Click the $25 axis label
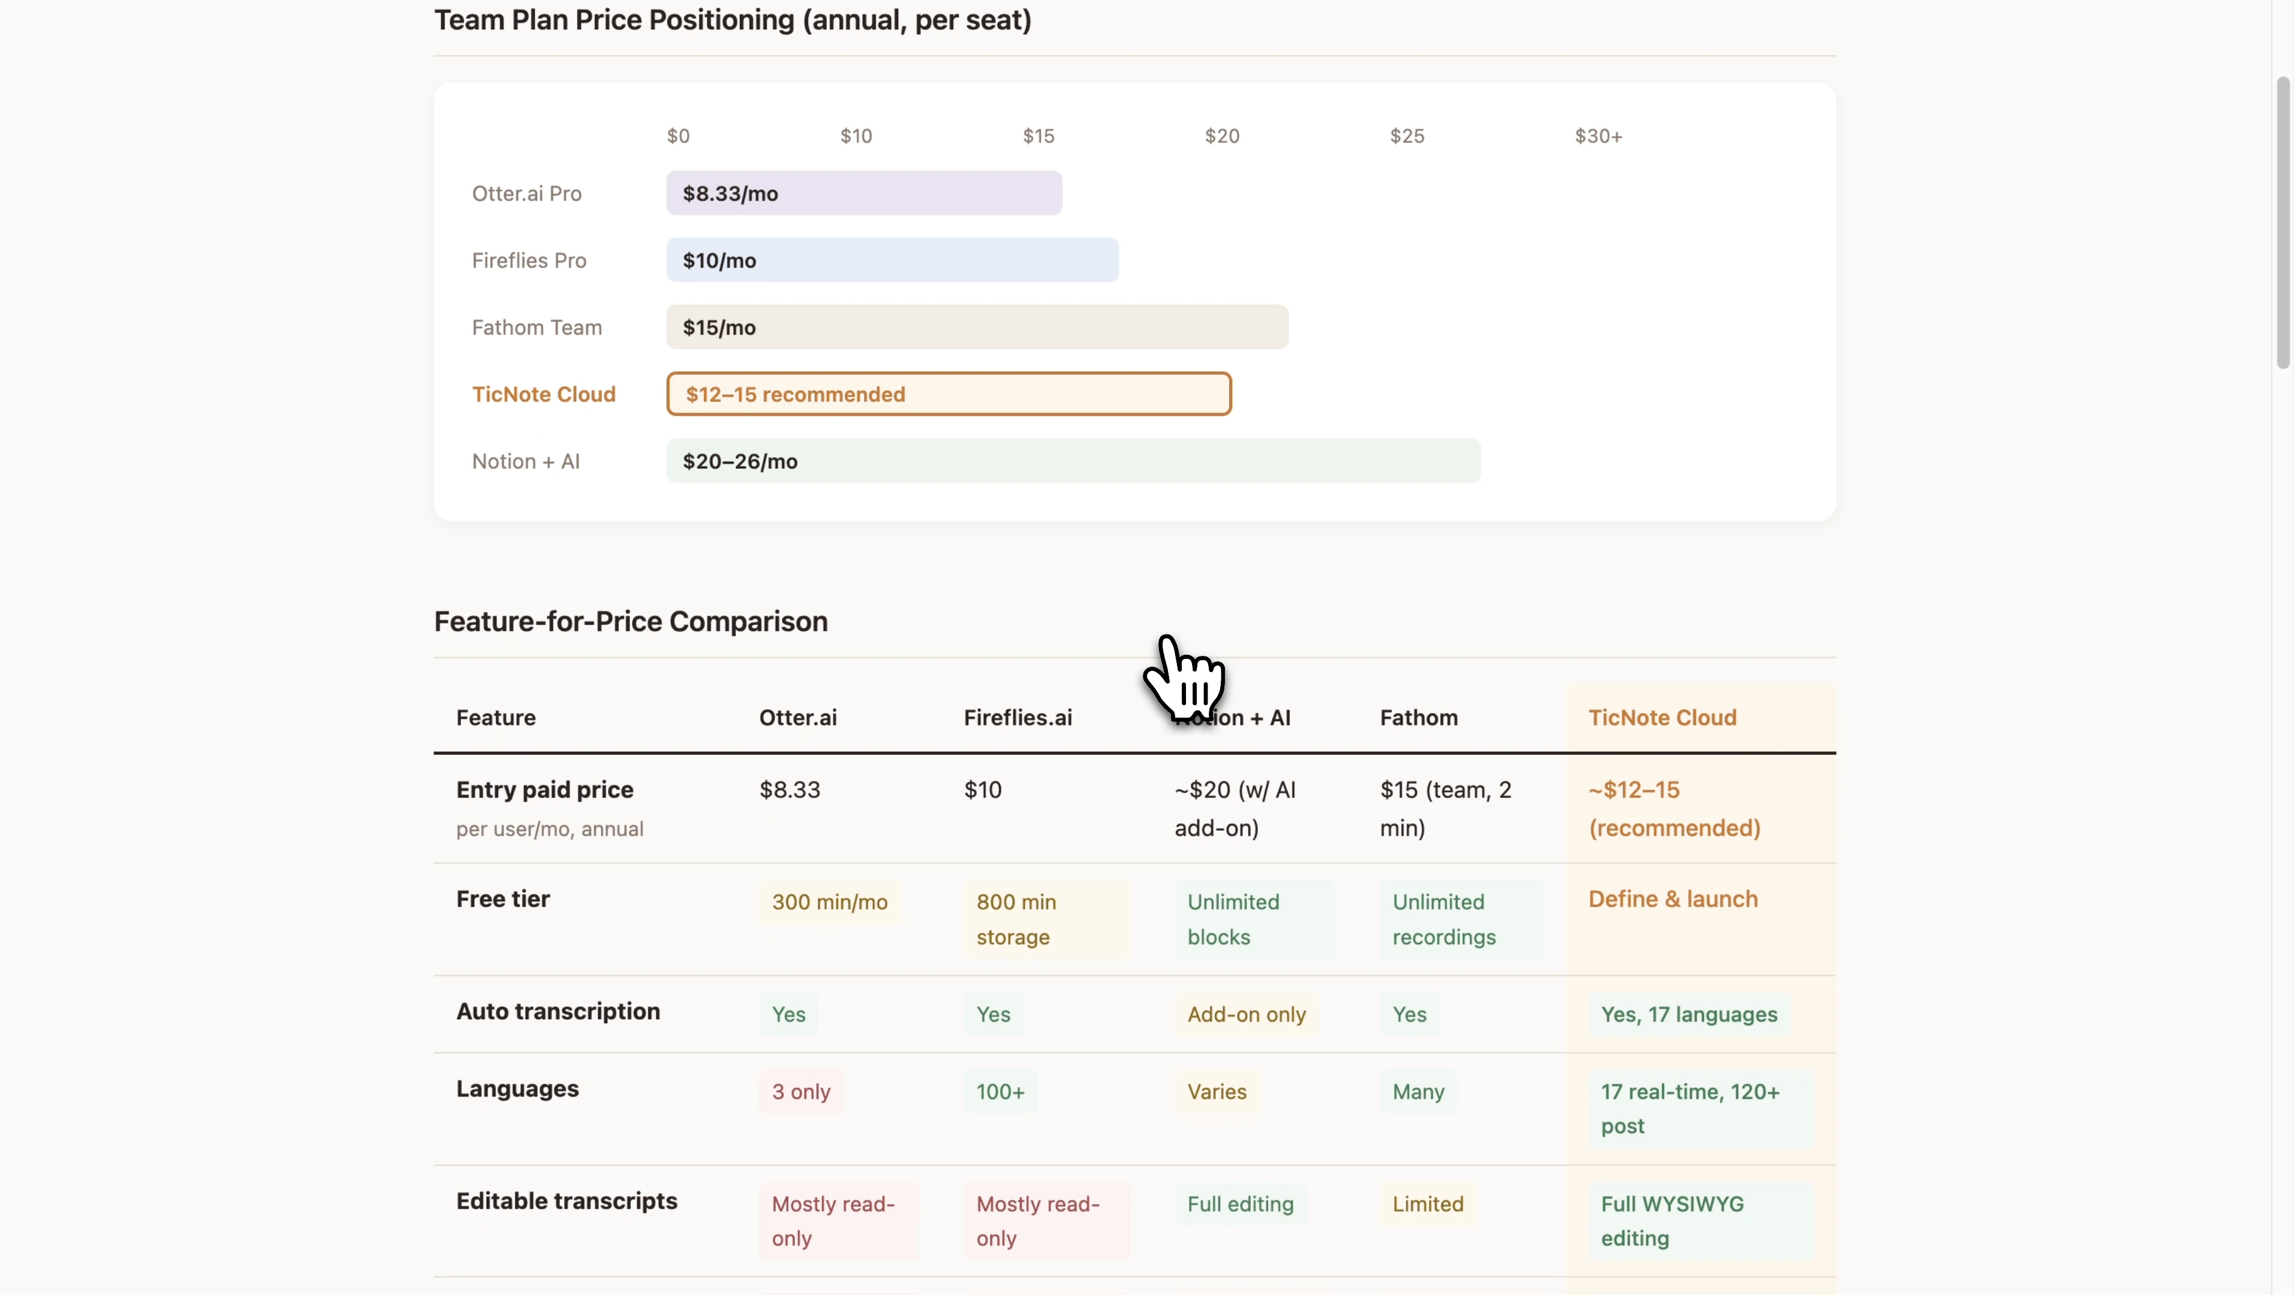Screen dimensions: 2294x1295 click(x=1407, y=135)
